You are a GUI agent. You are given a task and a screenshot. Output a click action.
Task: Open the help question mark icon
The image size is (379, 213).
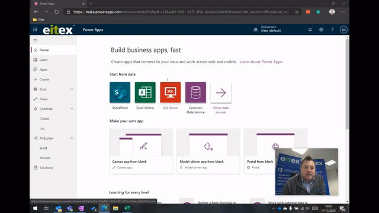click(x=332, y=30)
